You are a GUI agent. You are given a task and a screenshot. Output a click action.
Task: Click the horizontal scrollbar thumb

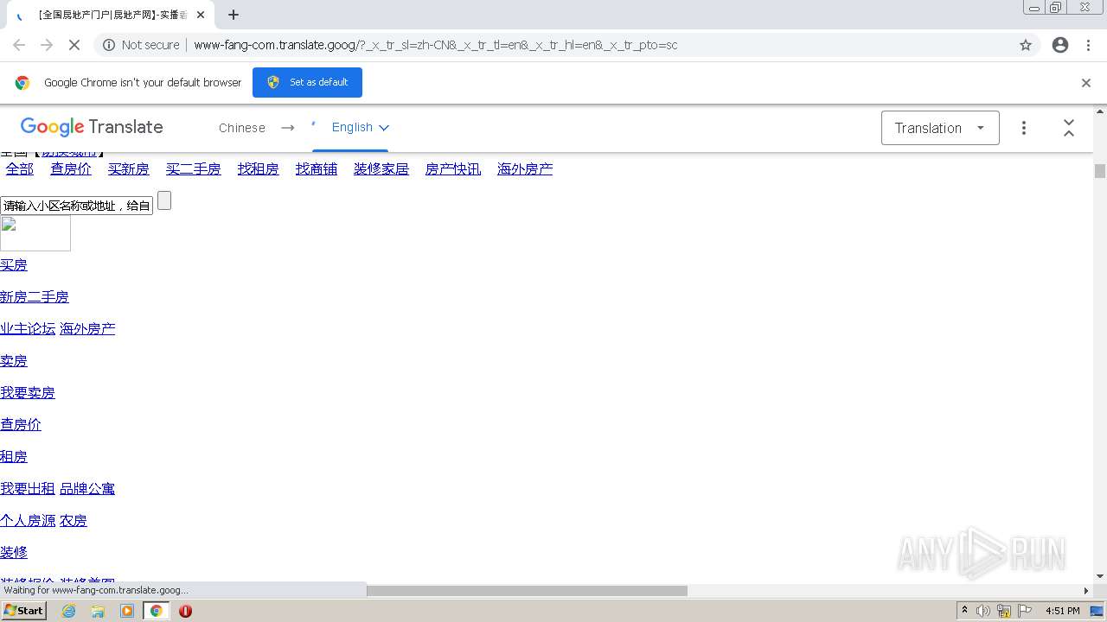tap(527, 591)
